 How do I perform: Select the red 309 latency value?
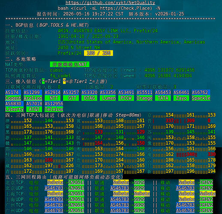click(191, 121)
